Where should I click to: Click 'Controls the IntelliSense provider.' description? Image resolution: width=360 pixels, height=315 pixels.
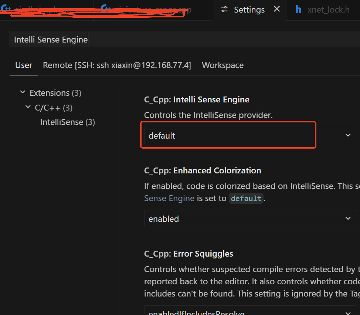[x=208, y=115]
